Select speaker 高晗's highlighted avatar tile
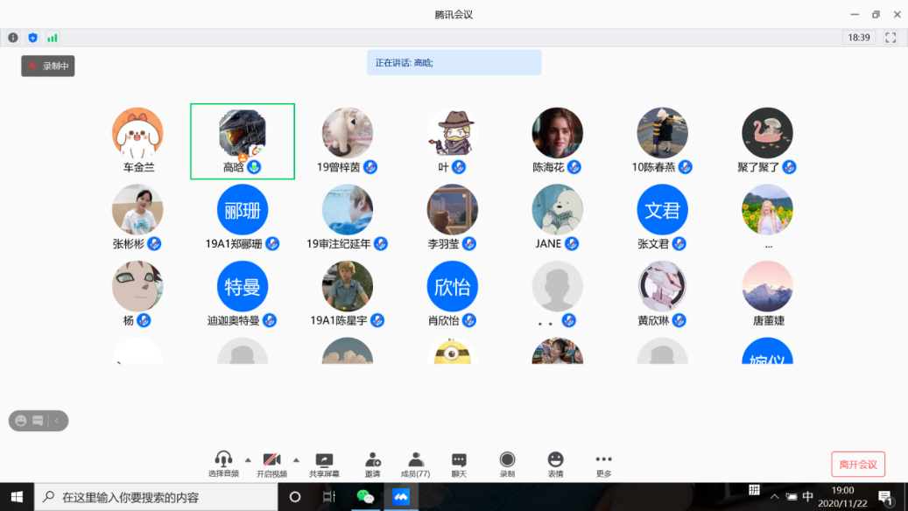Image resolution: width=908 pixels, height=511 pixels. point(243,141)
